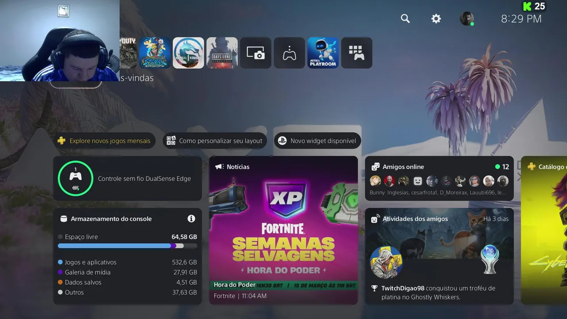Click the Amigos online icon
567x319 pixels.
(x=375, y=167)
